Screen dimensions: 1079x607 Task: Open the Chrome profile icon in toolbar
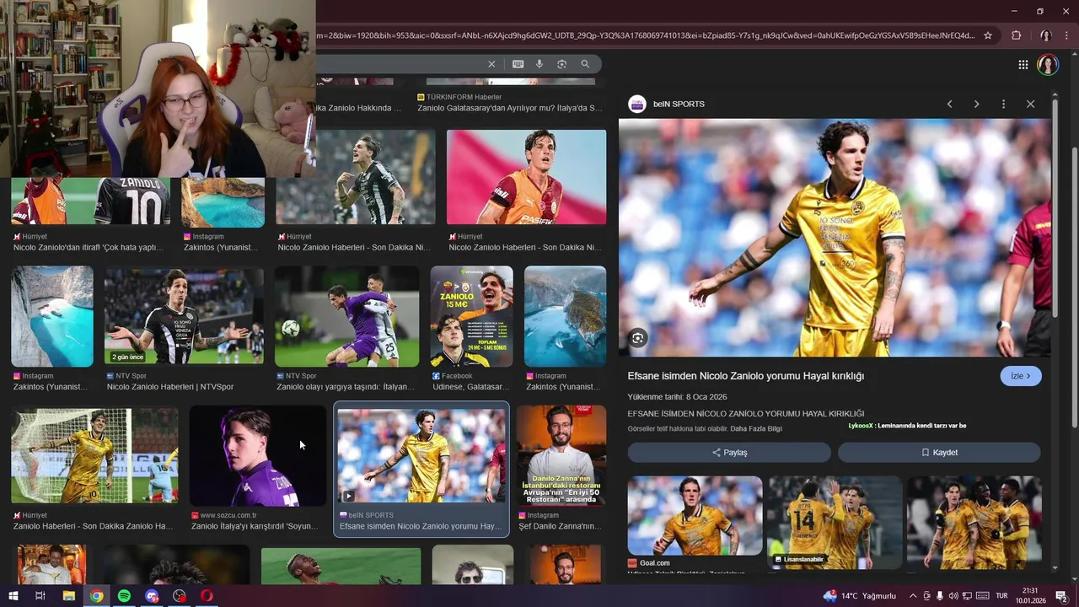(1045, 35)
